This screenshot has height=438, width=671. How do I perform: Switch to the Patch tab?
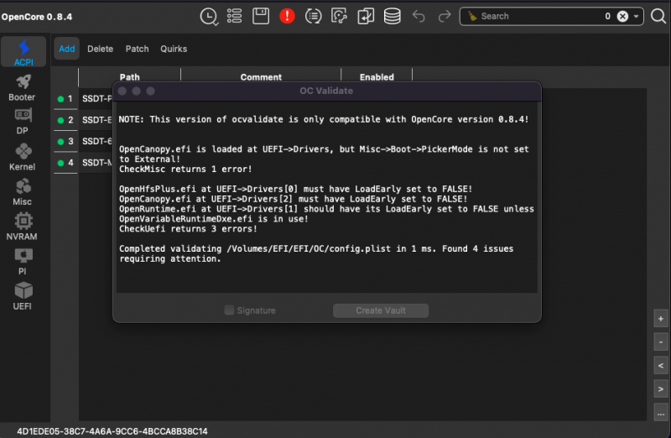137,49
